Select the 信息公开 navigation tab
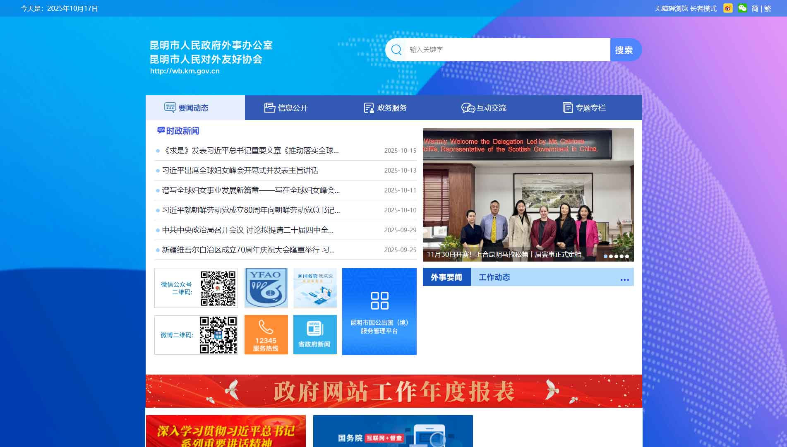The image size is (787, 447). tap(295, 108)
